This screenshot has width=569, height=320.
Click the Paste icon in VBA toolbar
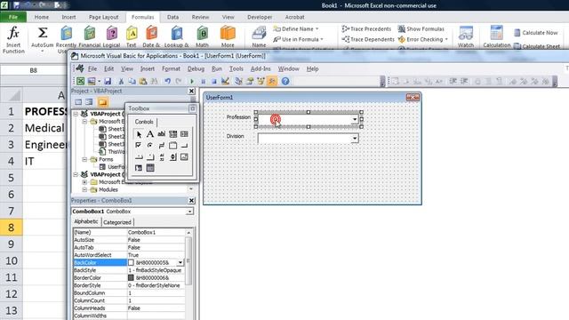tap(143, 81)
